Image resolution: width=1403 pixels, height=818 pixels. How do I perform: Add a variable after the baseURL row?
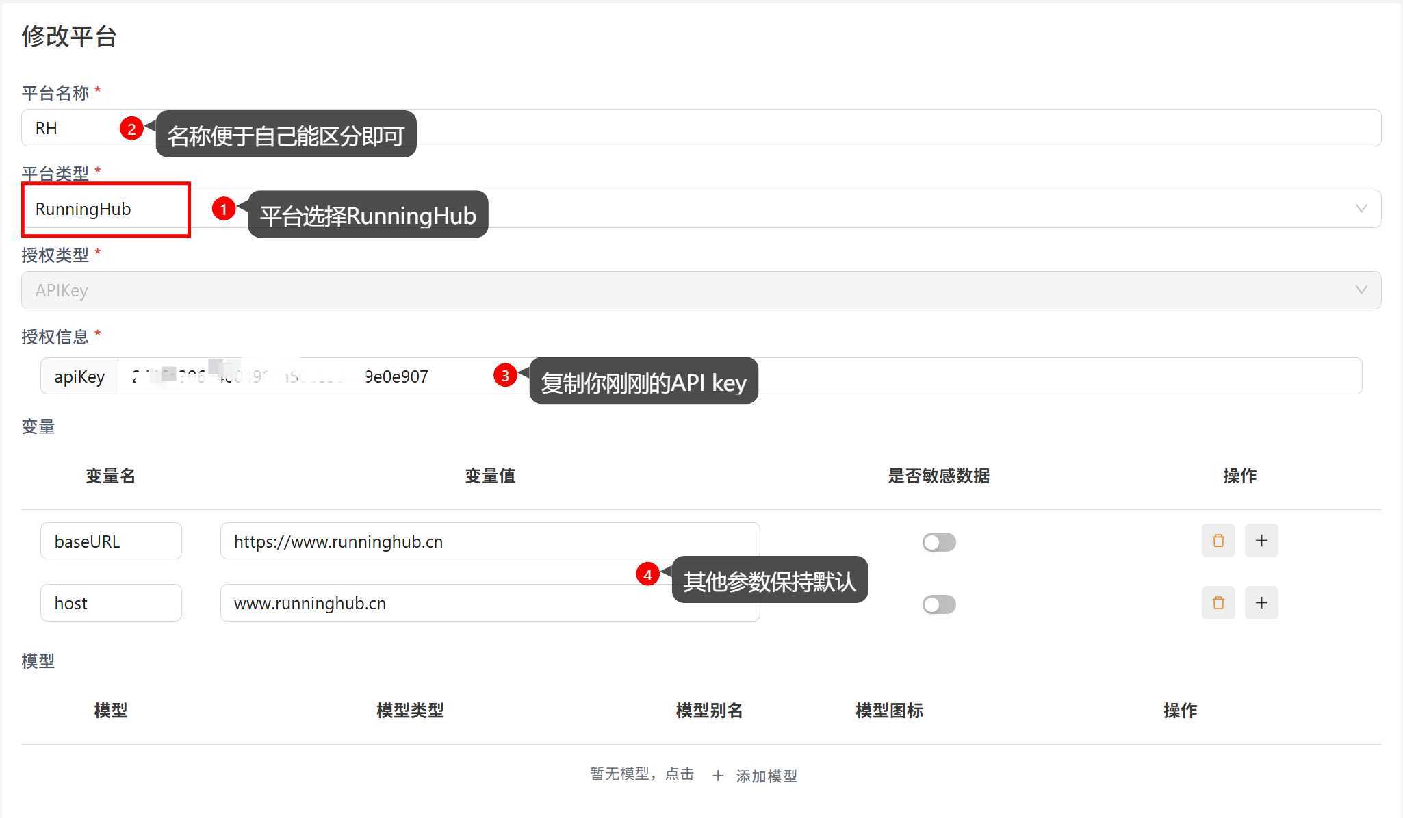[1261, 541]
